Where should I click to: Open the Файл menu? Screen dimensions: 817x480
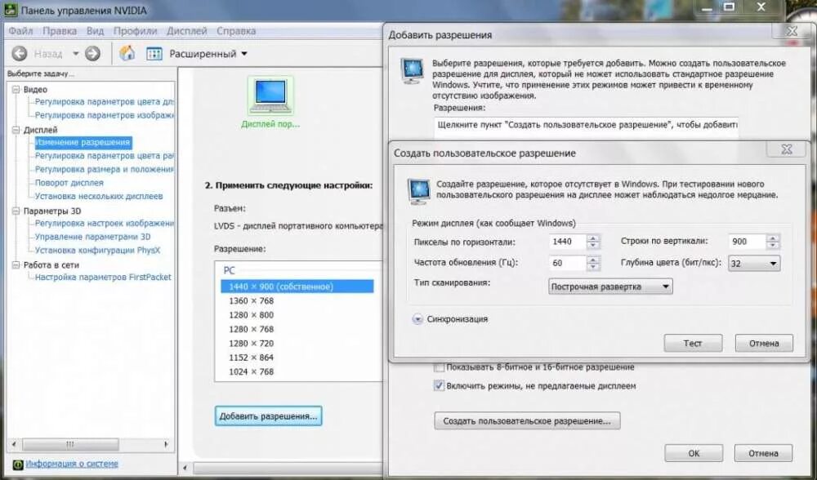(21, 31)
